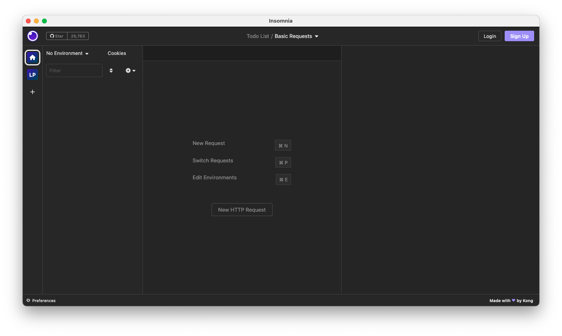
Task: Open Preferences from the status bar
Action: coord(41,300)
